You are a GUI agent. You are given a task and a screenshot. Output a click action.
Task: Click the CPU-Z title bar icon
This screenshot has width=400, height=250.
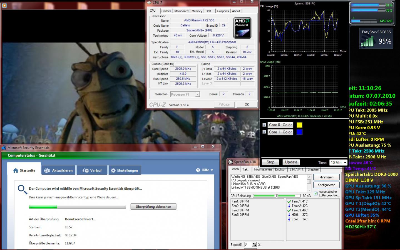click(149, 3)
